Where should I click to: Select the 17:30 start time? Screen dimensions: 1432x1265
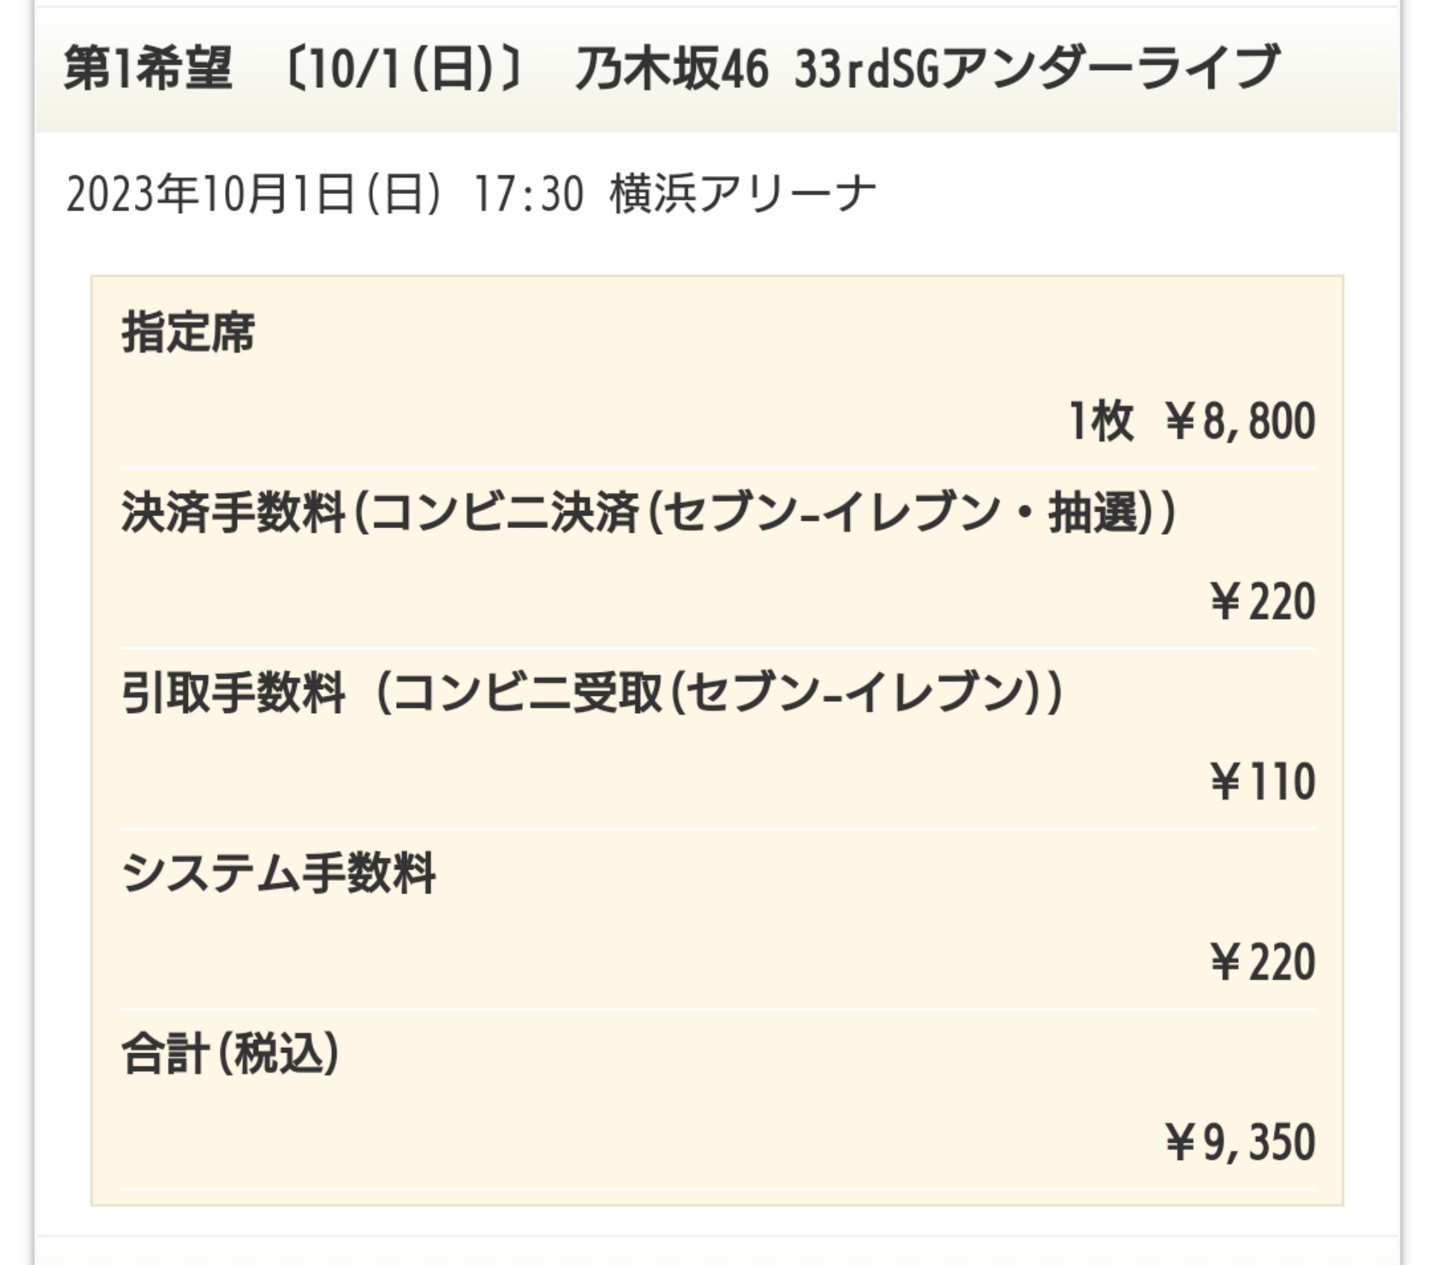pos(529,195)
